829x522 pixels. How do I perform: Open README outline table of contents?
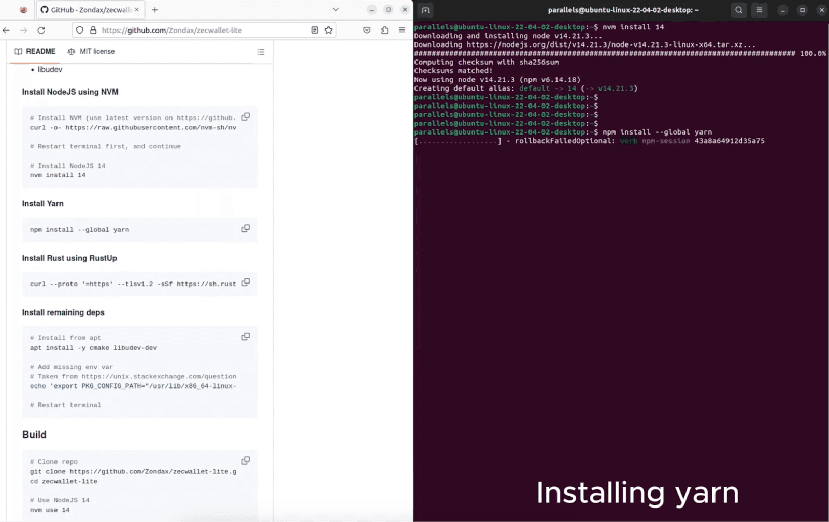(x=261, y=52)
